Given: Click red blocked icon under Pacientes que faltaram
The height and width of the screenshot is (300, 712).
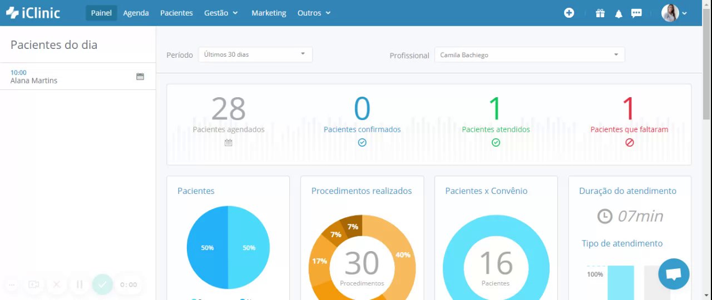Looking at the screenshot, I should [x=629, y=143].
